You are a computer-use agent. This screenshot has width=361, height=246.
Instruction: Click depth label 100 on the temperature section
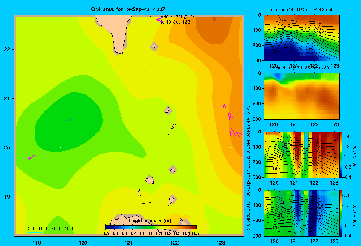click(257, 30)
